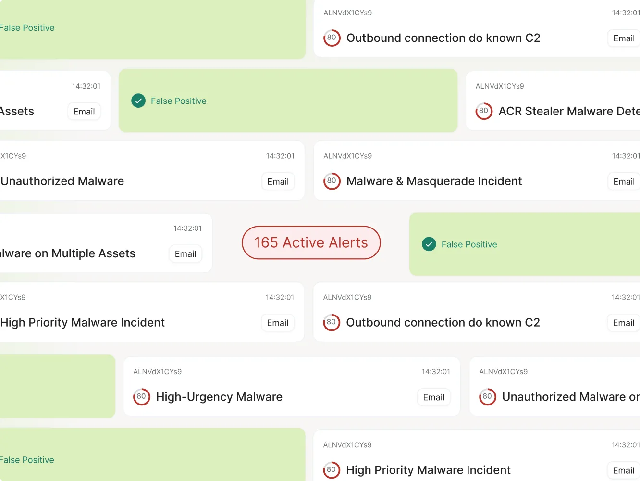Screen dimensions: 640x481
Task: Click 14:32:01 timestamp on Multiple Assets card
Action: tap(188, 228)
